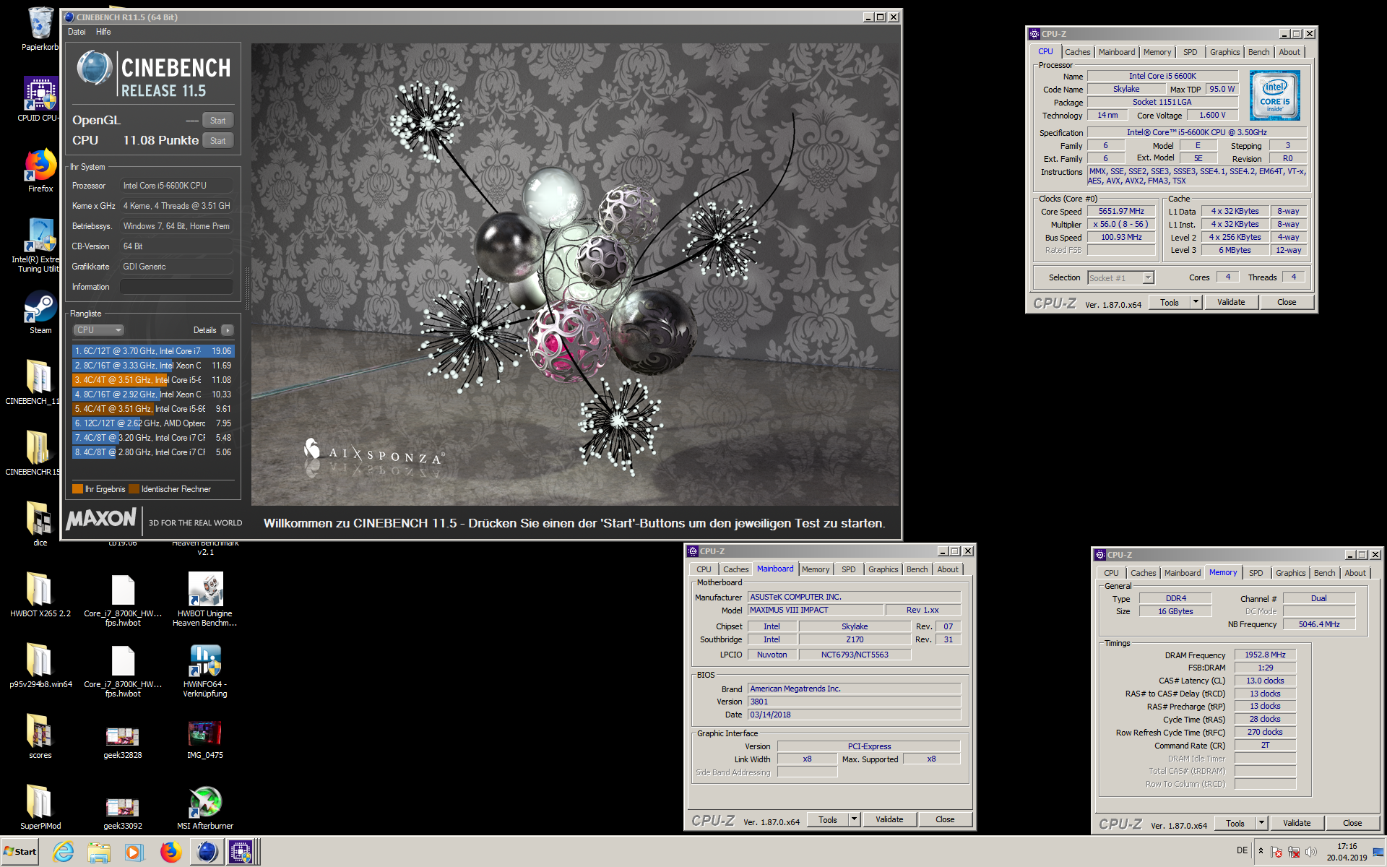This screenshot has height=867, width=1387.
Task: Launch Firefox from the desktop
Action: pos(40,165)
